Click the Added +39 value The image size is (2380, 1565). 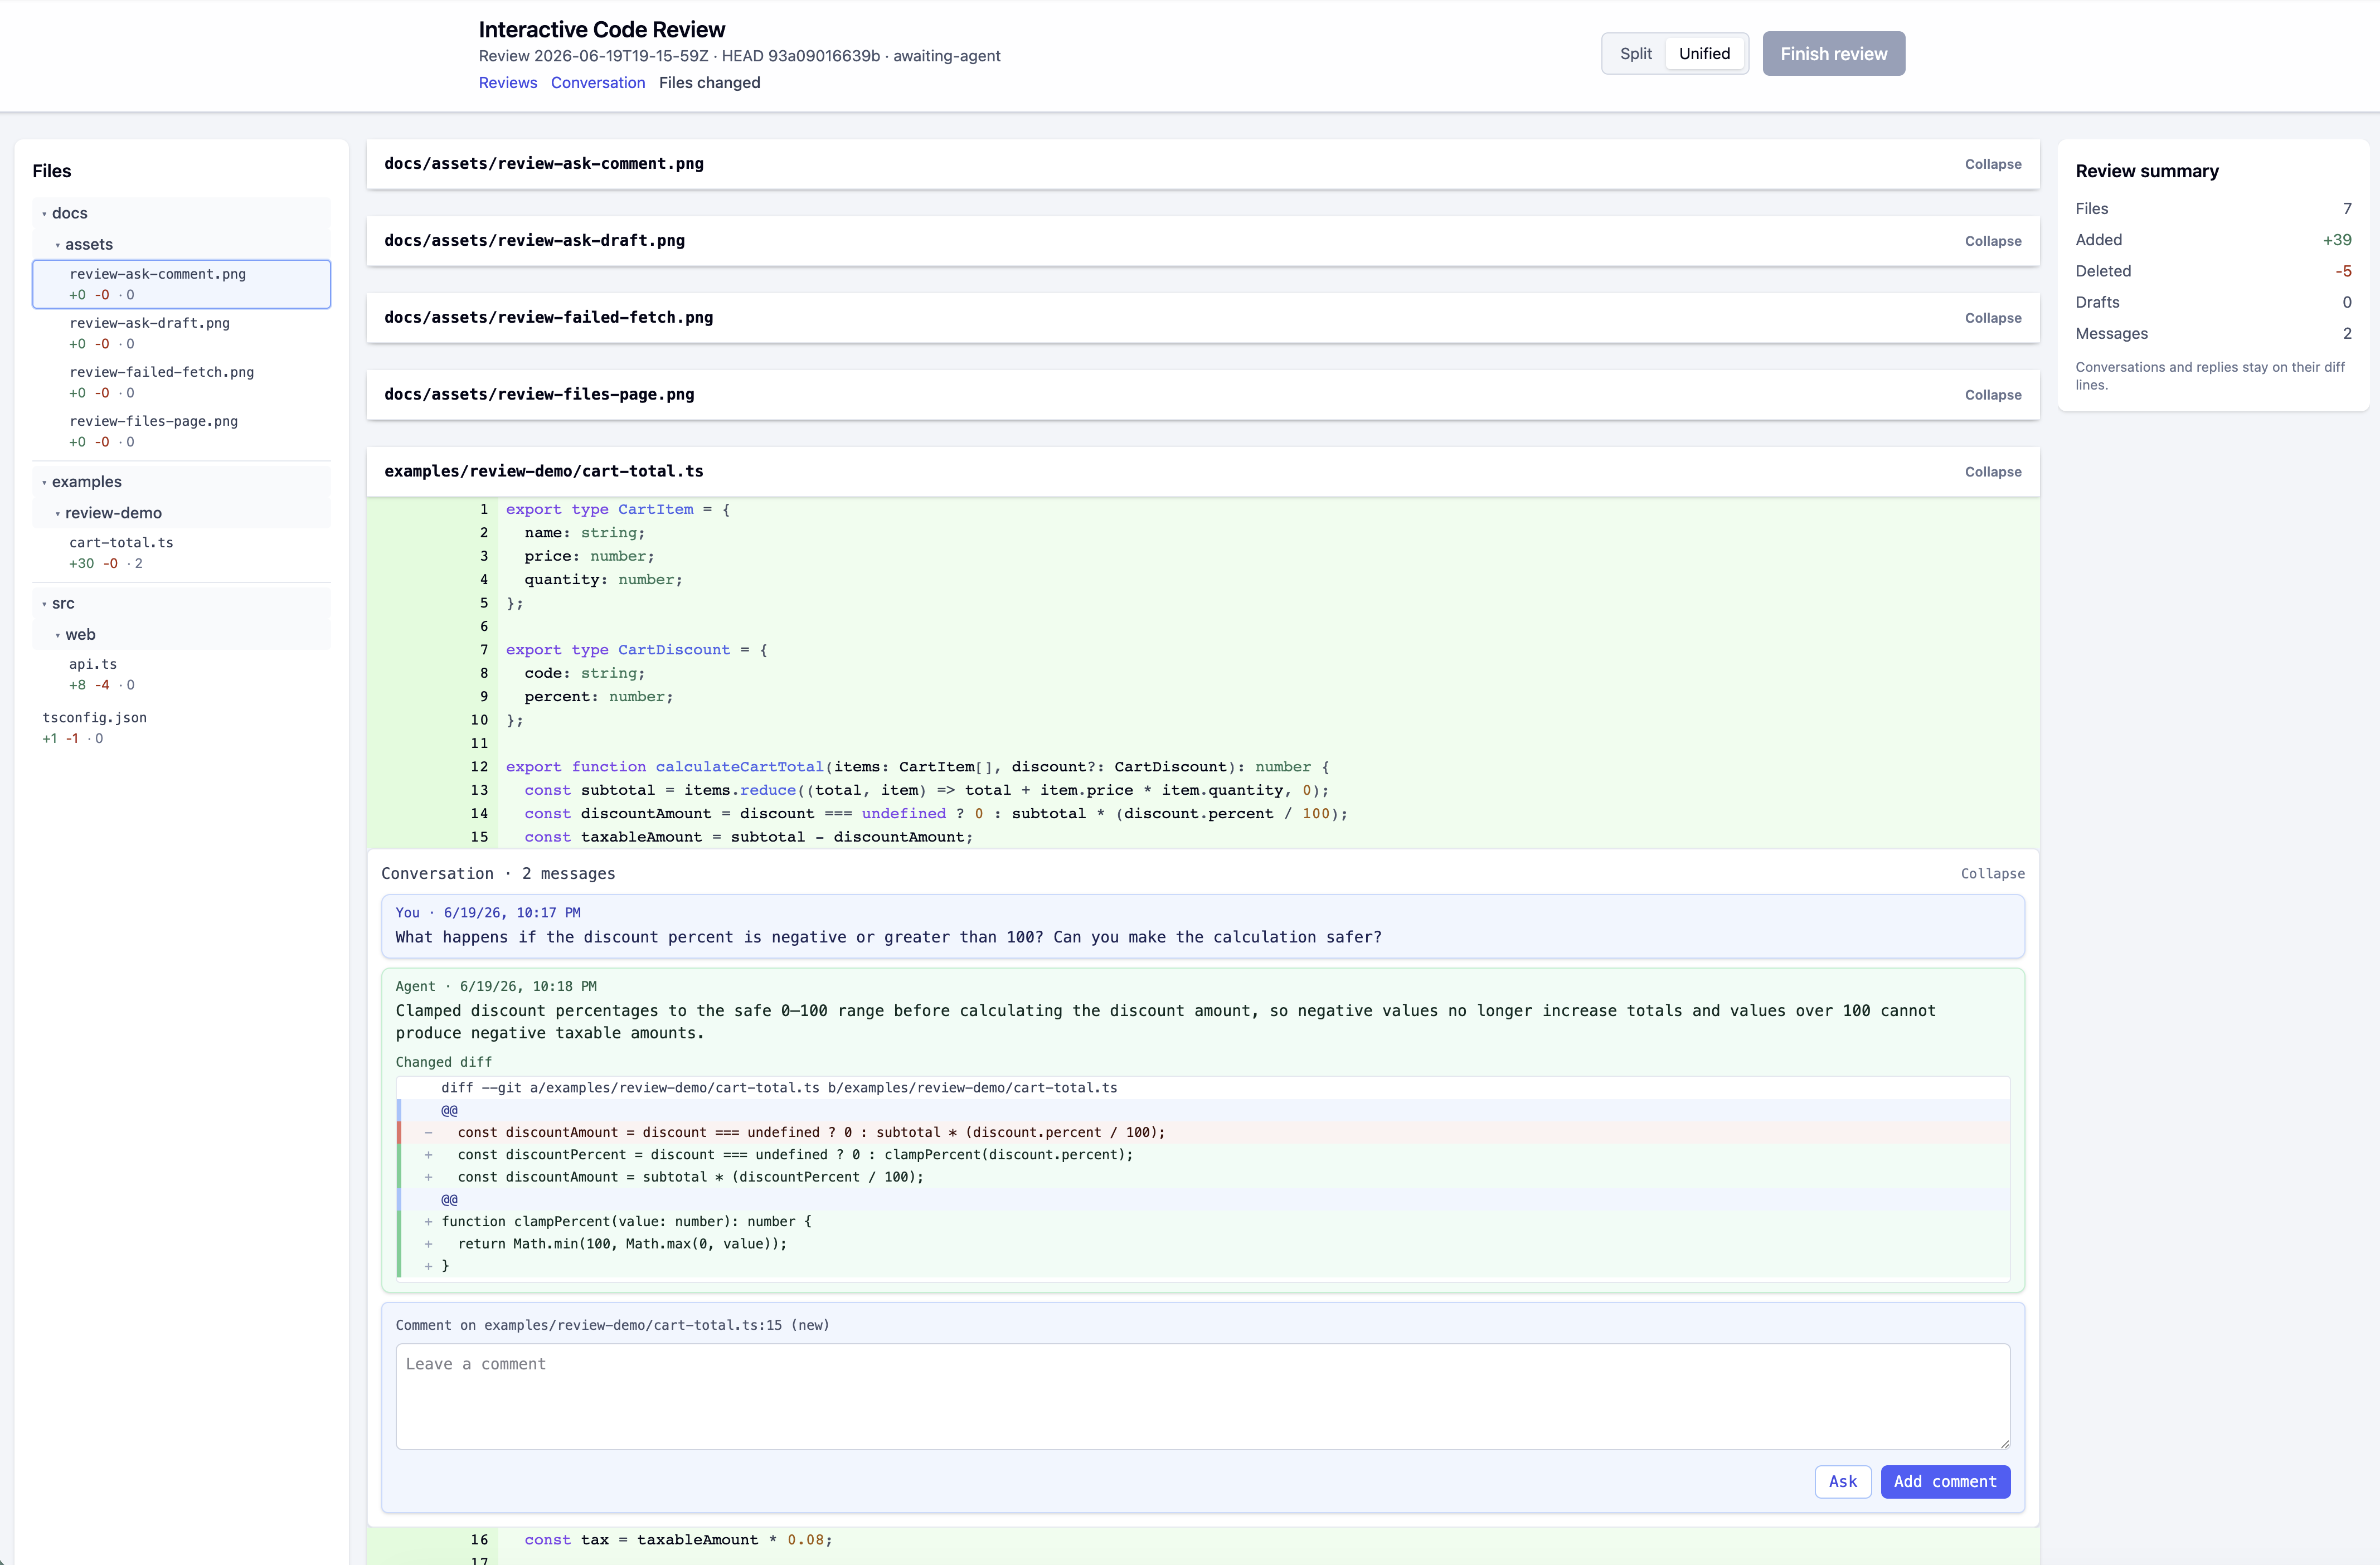point(2336,240)
